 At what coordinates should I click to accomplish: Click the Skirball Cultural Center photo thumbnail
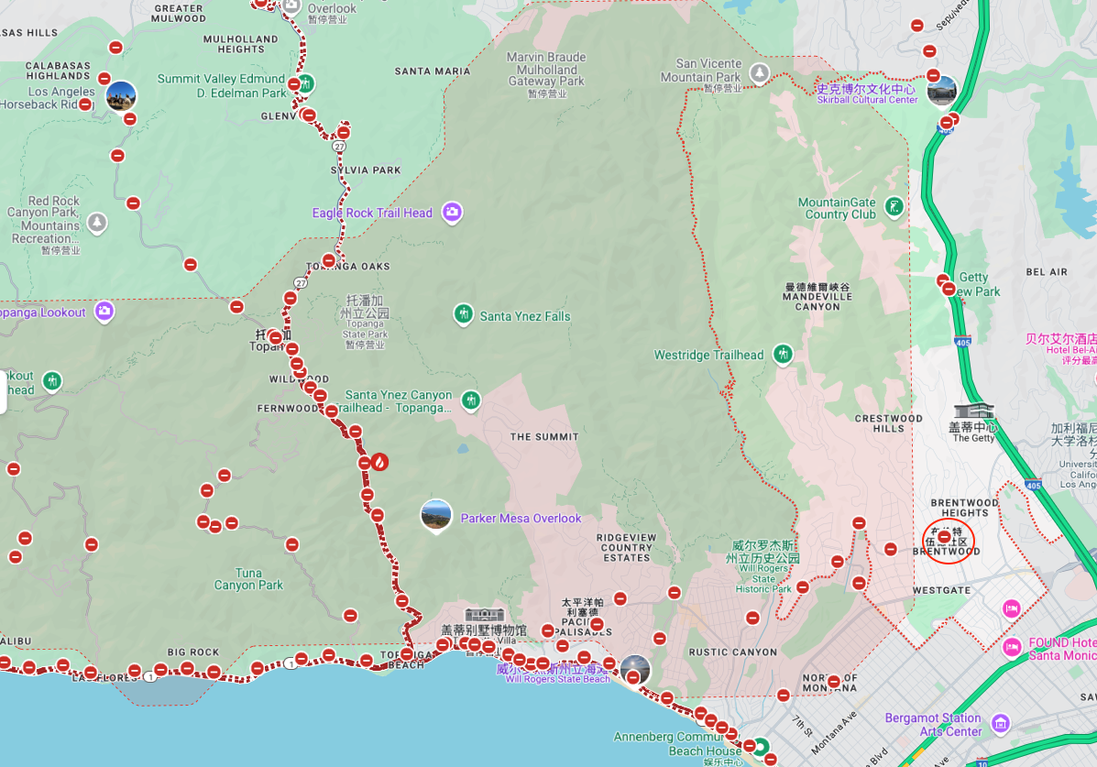pos(941,91)
